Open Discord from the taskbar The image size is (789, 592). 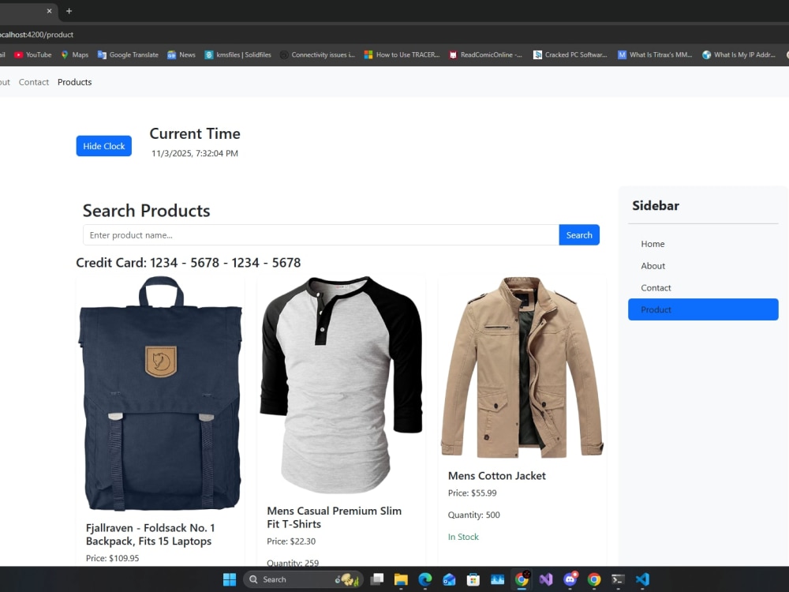570,579
